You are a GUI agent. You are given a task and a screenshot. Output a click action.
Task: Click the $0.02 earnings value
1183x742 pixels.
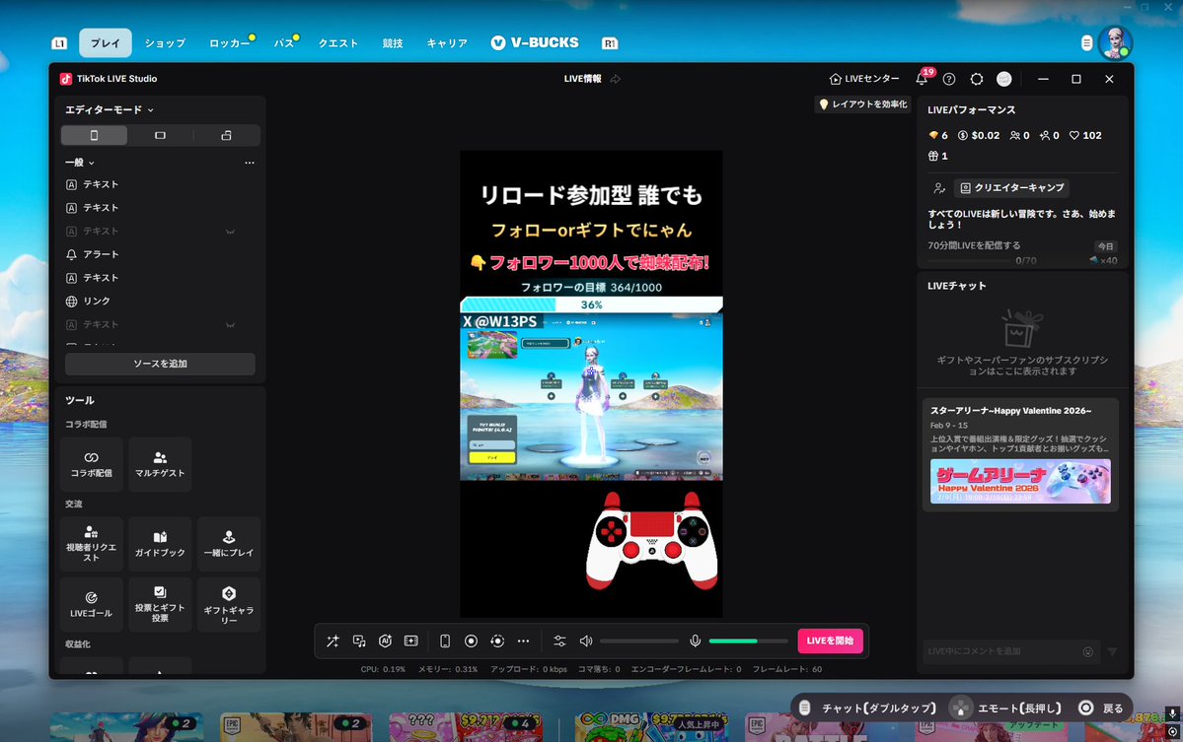point(986,136)
